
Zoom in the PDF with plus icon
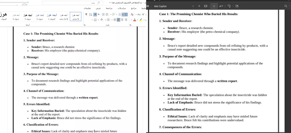coord(199,6)
